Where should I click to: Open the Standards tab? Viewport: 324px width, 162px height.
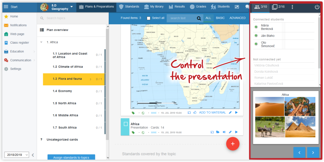[129, 6]
